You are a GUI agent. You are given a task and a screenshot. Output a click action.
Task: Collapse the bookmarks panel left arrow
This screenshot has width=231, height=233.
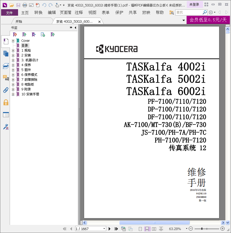pyautogui.click(x=75, y=28)
